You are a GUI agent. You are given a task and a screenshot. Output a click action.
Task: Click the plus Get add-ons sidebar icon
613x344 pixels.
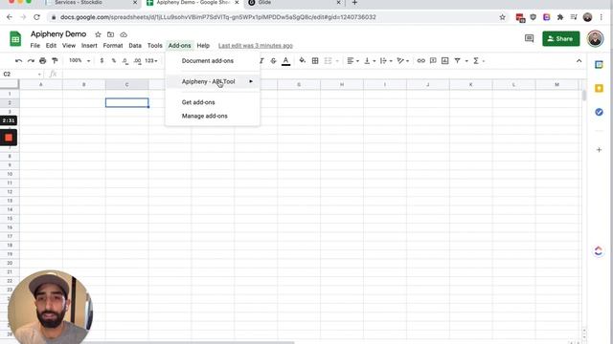pyautogui.click(x=599, y=150)
